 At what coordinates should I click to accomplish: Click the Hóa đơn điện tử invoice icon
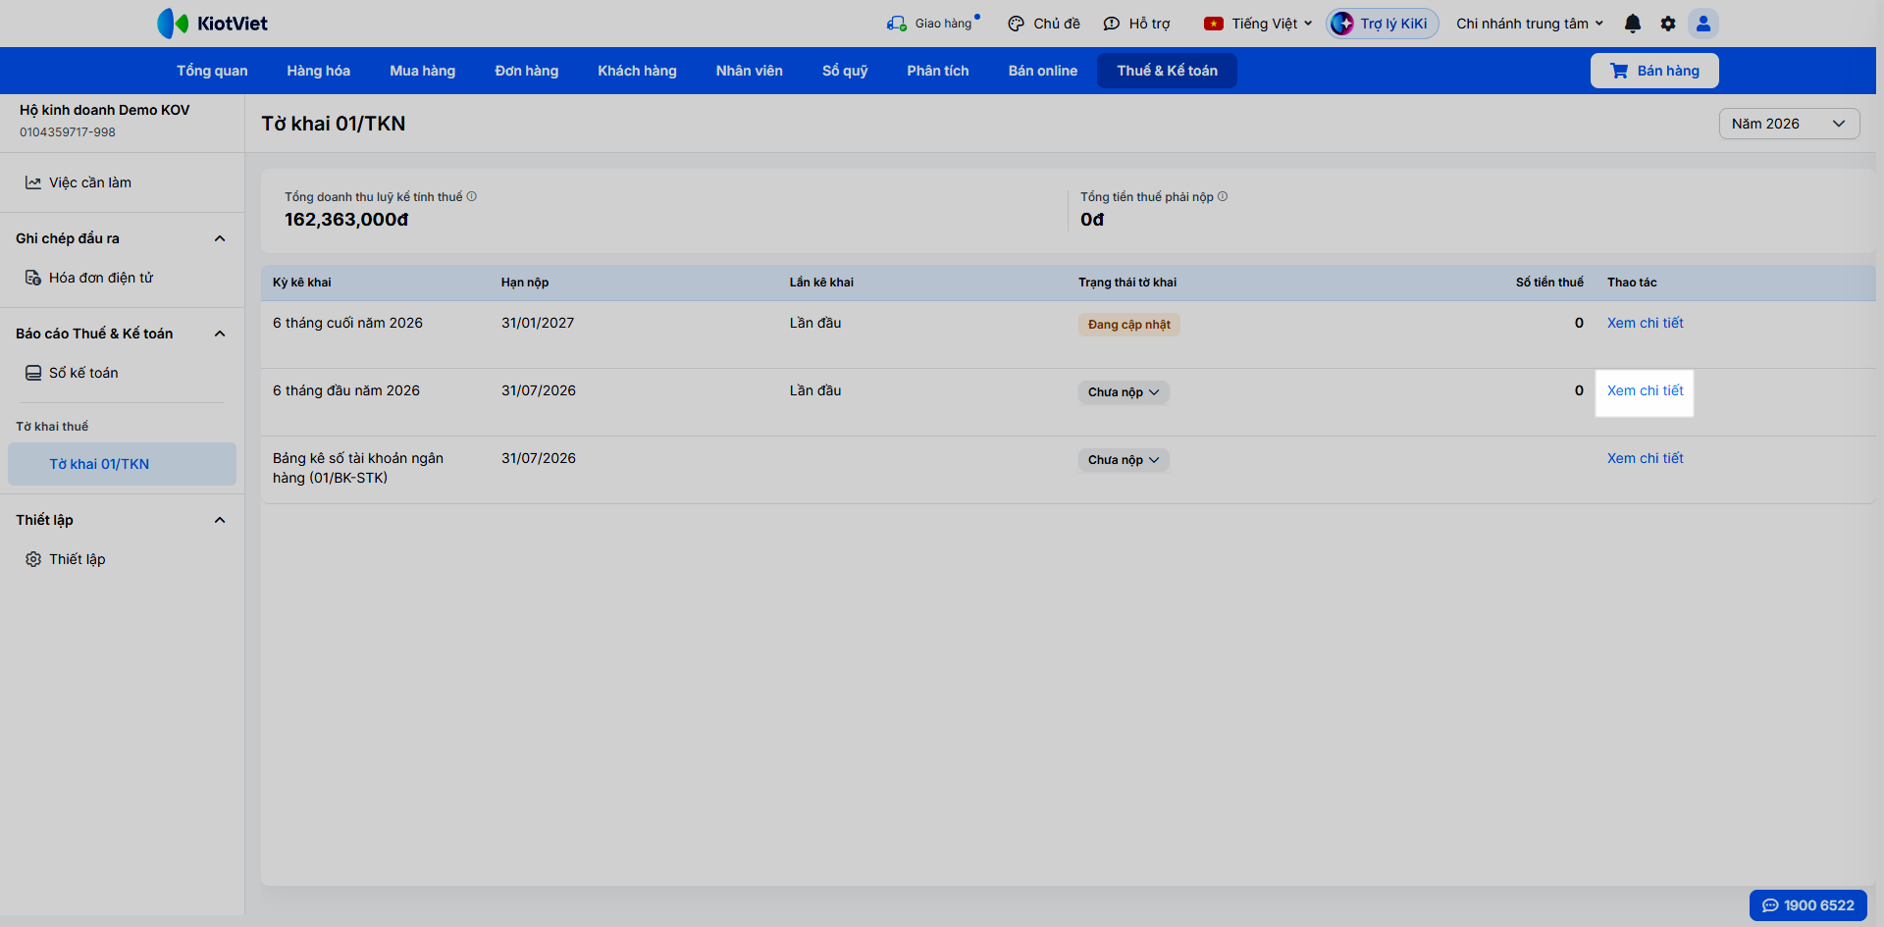[33, 278]
